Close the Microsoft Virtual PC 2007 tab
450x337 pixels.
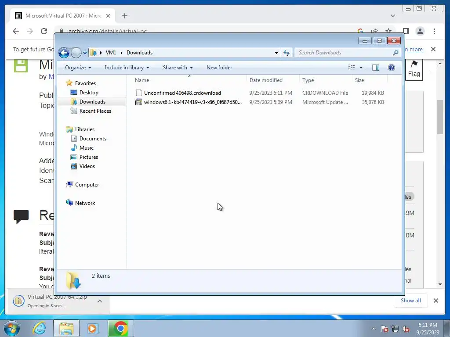108,16
